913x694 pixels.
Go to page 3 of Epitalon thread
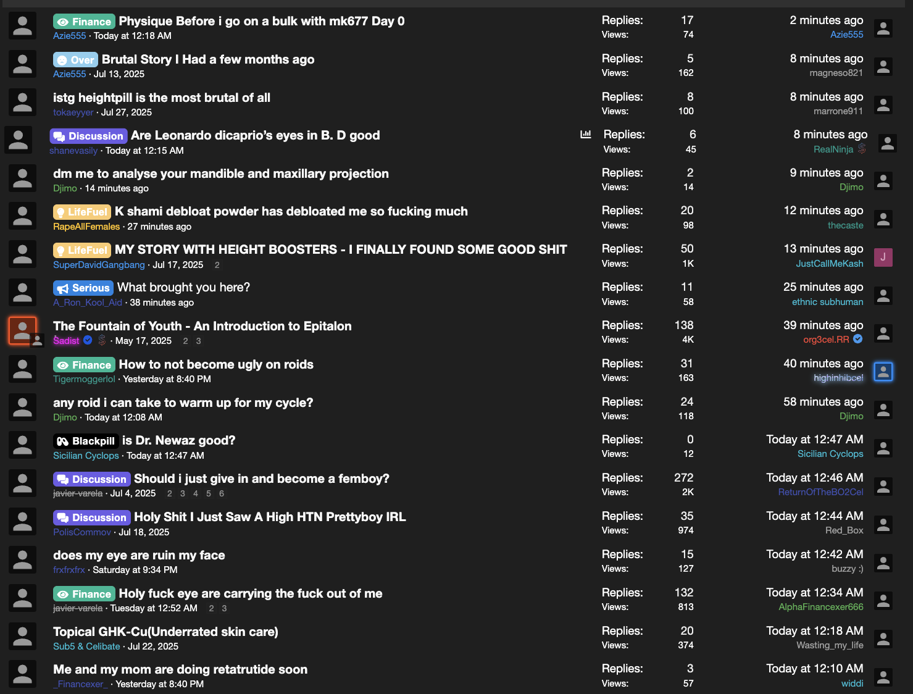click(x=198, y=341)
